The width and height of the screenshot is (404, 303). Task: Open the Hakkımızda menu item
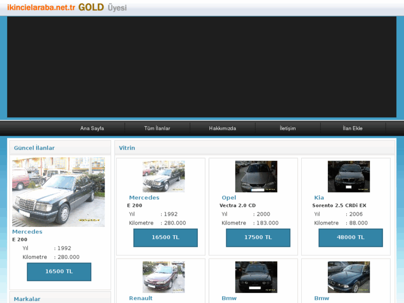(x=222, y=128)
